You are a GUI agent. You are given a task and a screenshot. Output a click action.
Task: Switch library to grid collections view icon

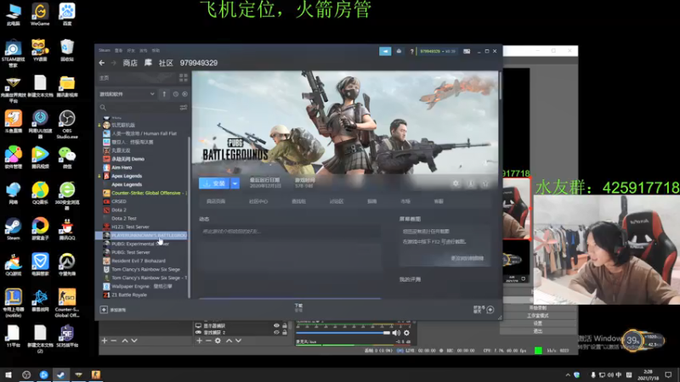(183, 78)
